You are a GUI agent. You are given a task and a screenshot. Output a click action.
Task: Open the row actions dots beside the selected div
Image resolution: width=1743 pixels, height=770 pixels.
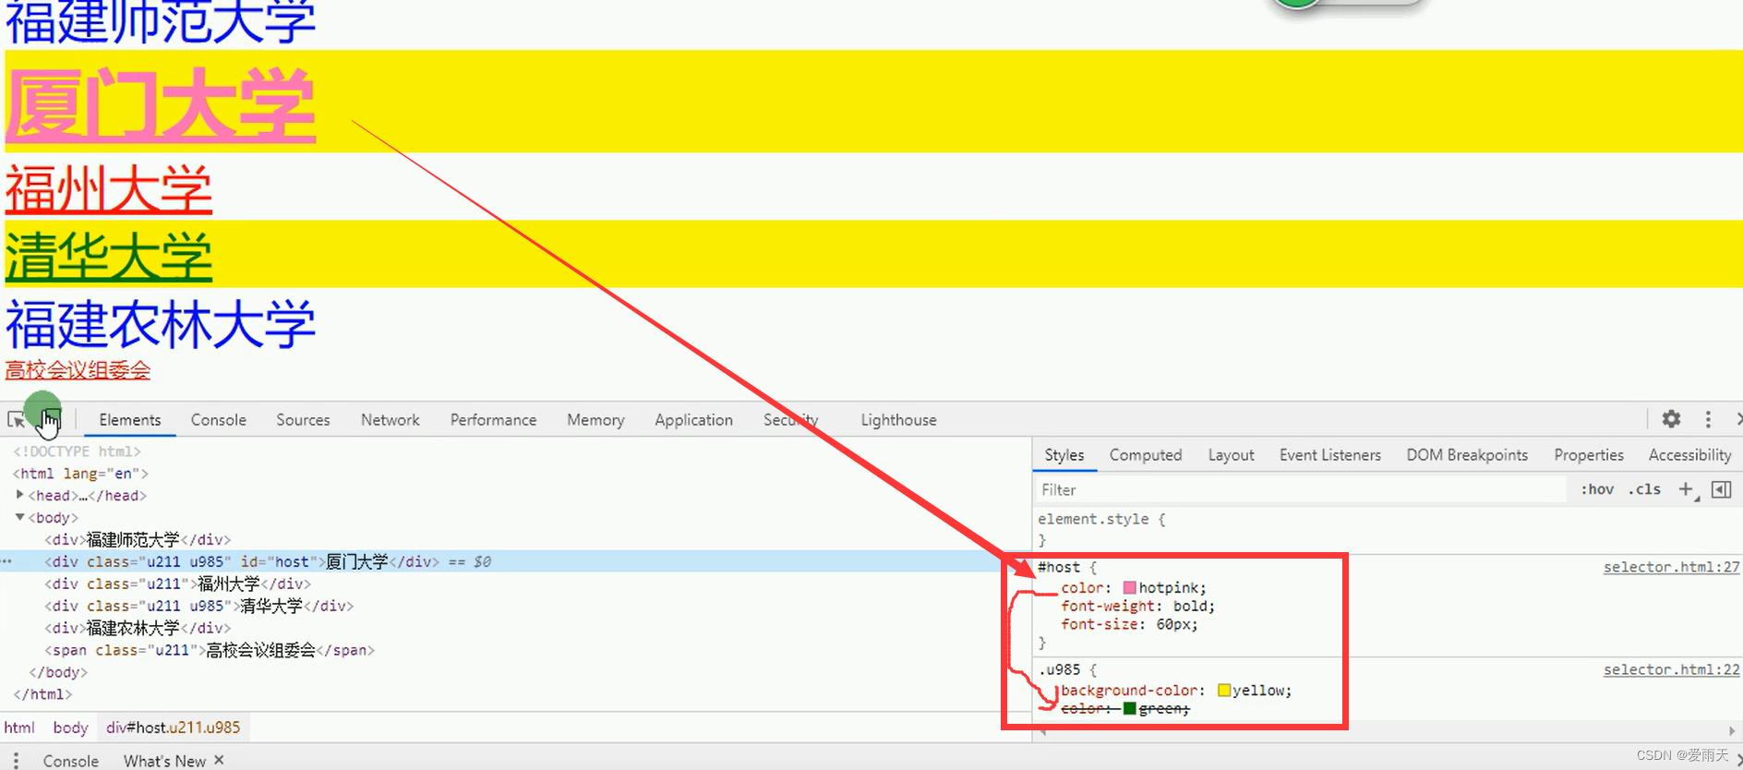pos(6,561)
